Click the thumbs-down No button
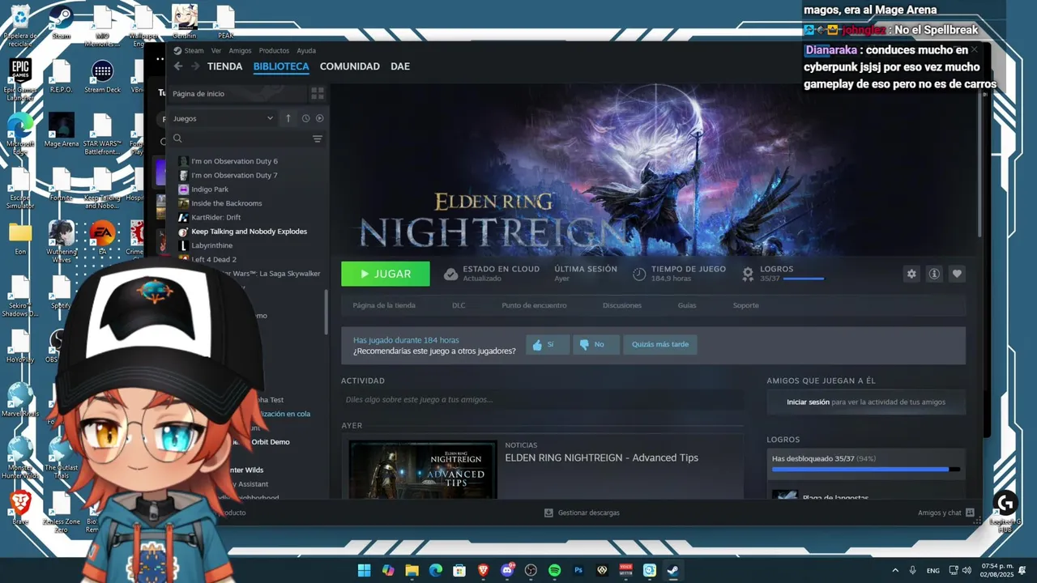The width and height of the screenshot is (1037, 583). click(596, 344)
